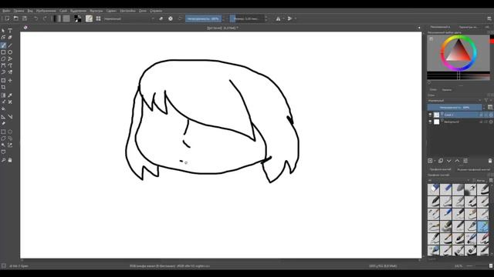Open the layer properties button
The width and height of the screenshot is (494, 277).
(465, 161)
